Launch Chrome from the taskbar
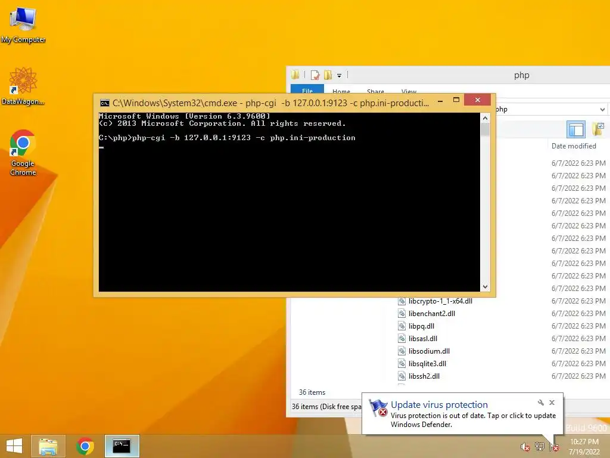 (x=85, y=446)
